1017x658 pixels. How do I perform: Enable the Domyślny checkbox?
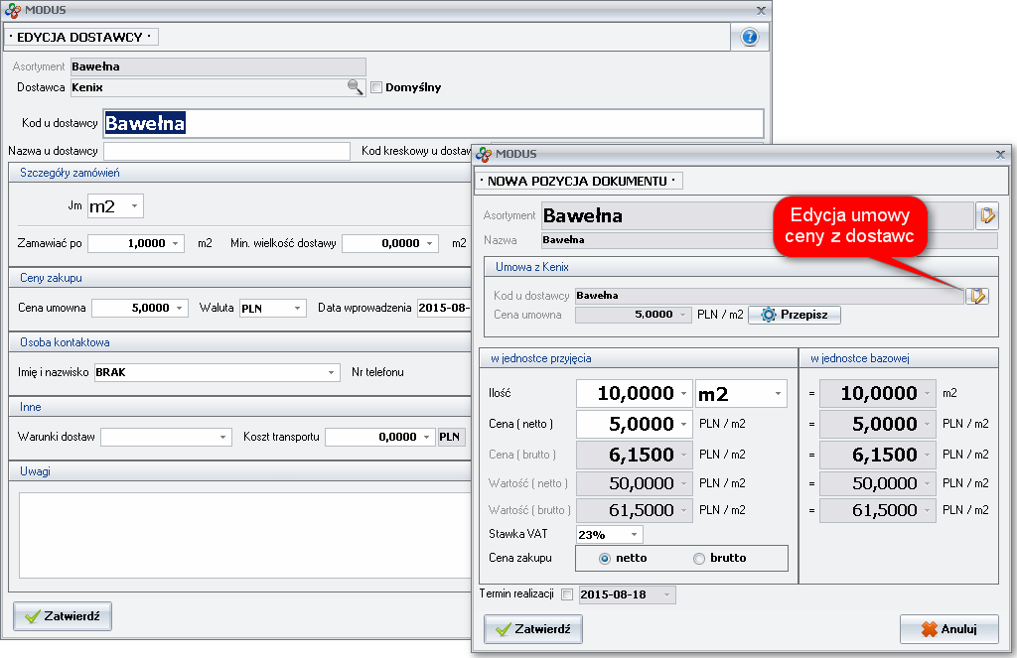click(x=376, y=87)
